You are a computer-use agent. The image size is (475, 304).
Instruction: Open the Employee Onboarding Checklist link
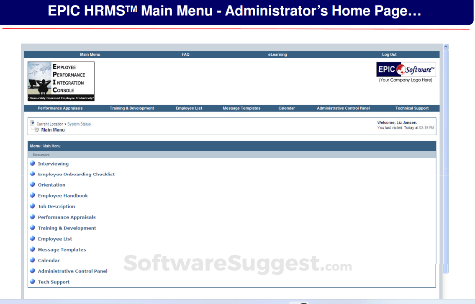pos(76,174)
